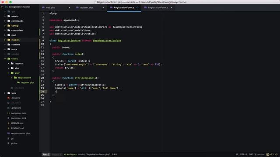Click the composer.json braces icon

[x=8, y=113]
